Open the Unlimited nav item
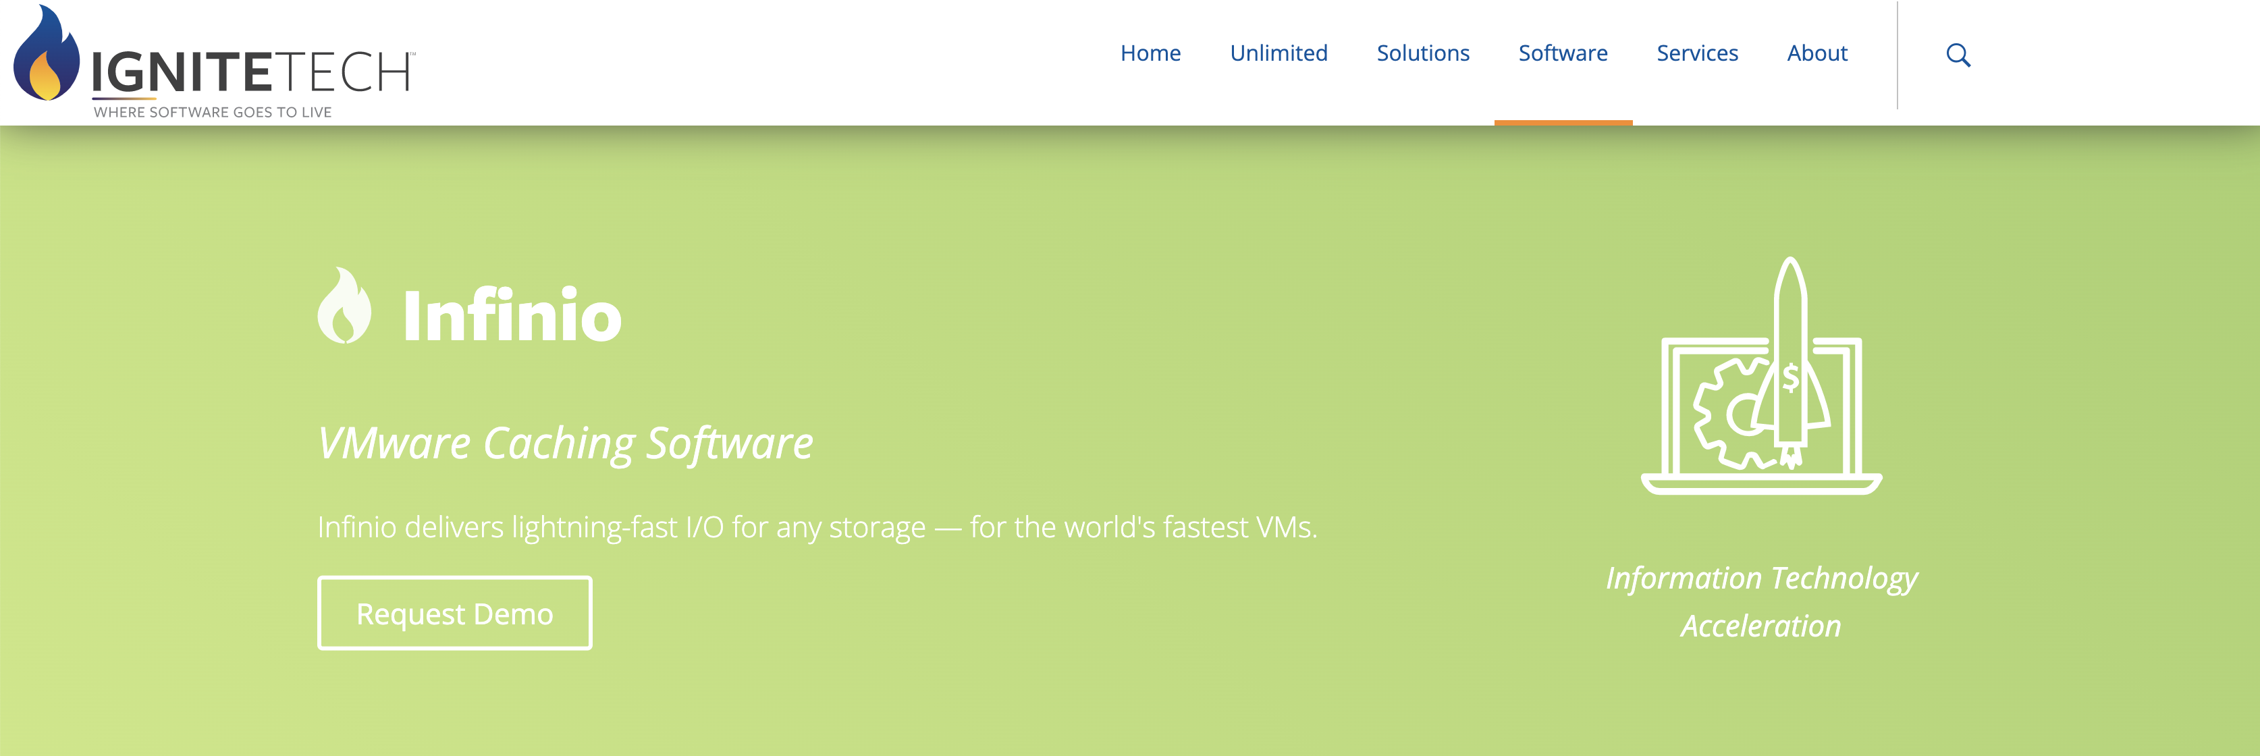Image resolution: width=2260 pixels, height=756 pixels. pos(1279,53)
